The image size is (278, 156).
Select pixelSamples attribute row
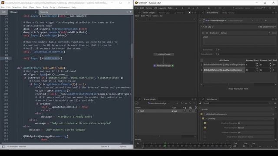pos(224,70)
